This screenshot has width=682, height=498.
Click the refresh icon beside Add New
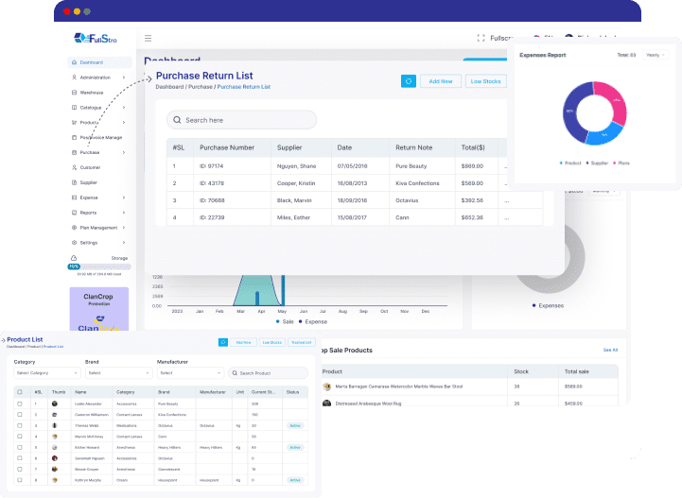point(408,81)
